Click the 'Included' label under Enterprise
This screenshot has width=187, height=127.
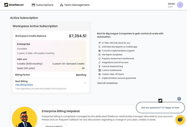[x=22, y=49]
